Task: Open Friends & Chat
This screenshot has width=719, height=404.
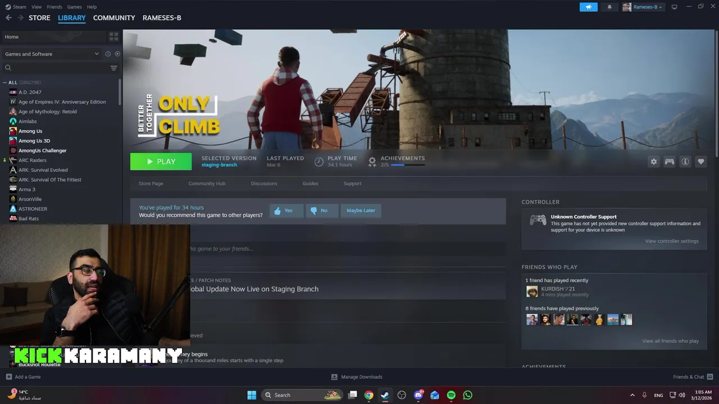Action: (693, 377)
